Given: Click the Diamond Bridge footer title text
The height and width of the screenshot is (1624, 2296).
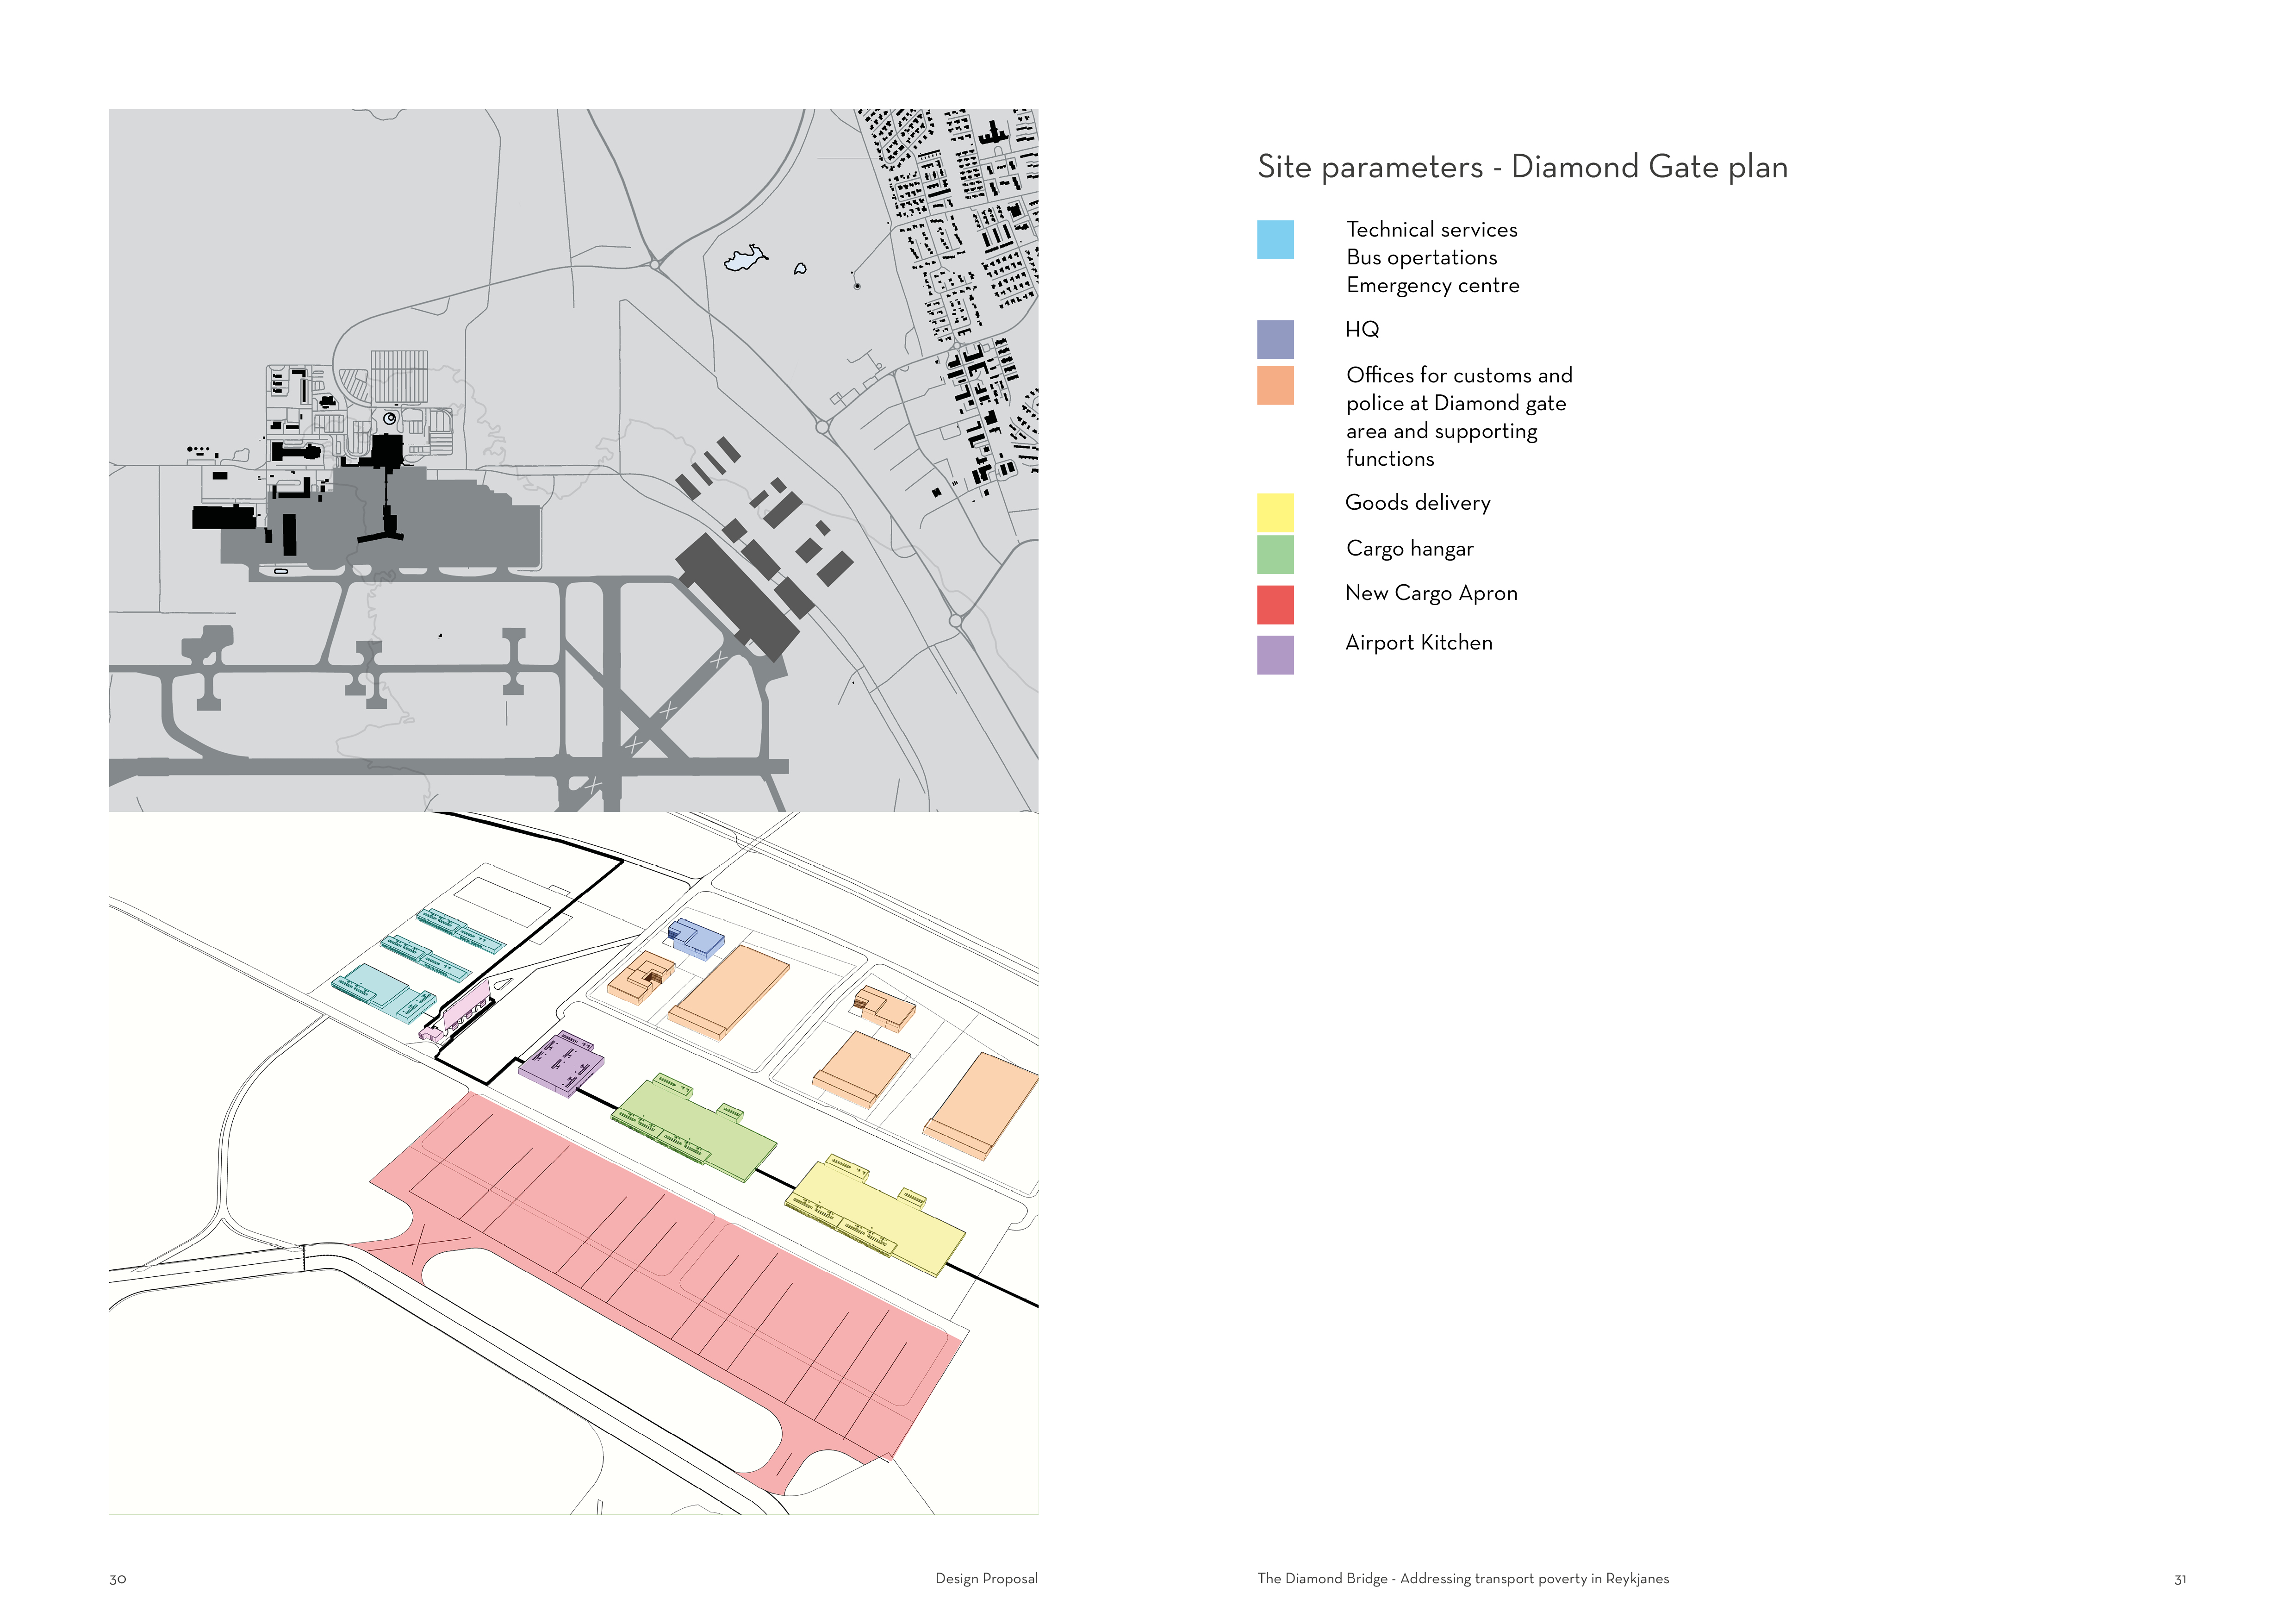Looking at the screenshot, I should [1462, 1578].
